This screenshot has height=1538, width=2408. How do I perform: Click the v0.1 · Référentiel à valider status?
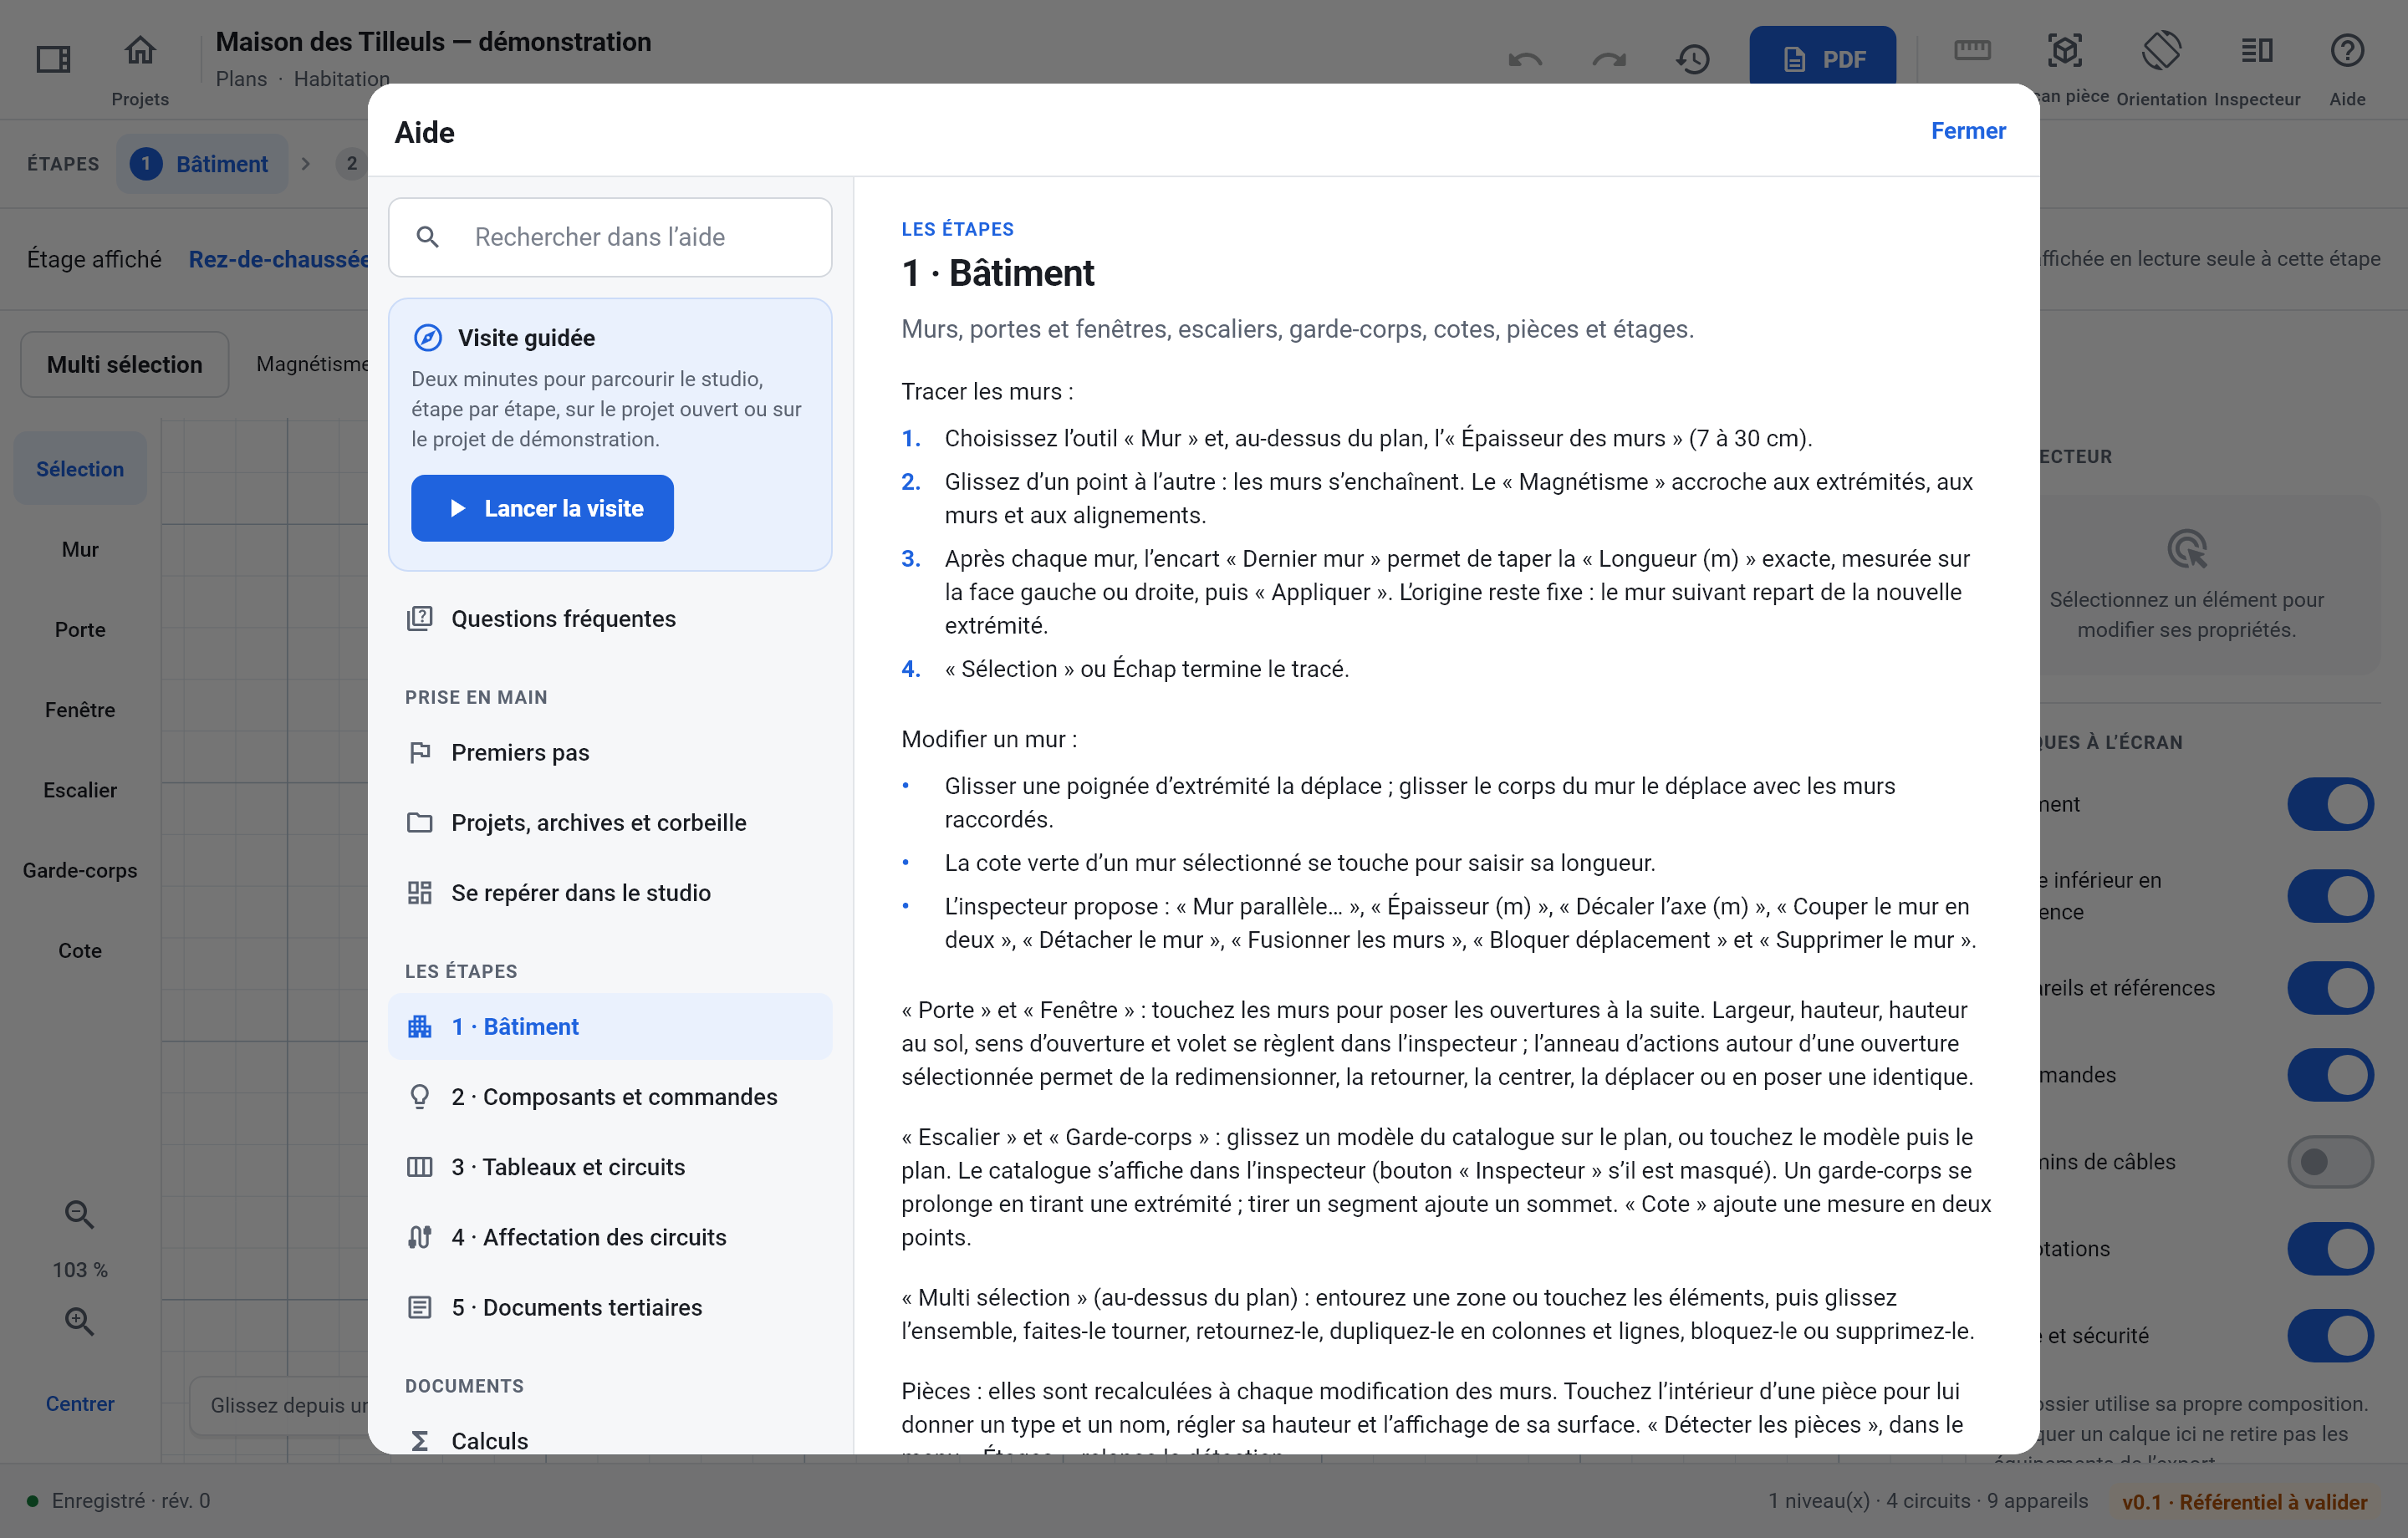pos(2244,1501)
